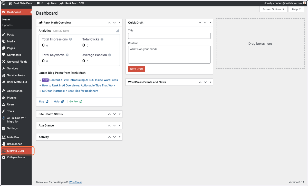
Task: Click the WordPress logo in admin bar
Action: (x=4, y=3)
